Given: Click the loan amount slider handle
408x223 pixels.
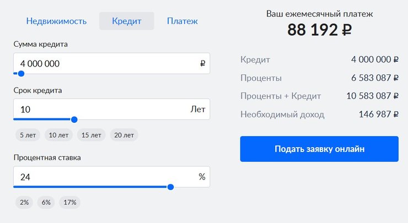Looking at the screenshot, I should click(x=21, y=73).
